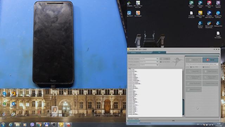This screenshot has width=225, height=127.
Task: Open Windows Media Player from the taskbar
Action: [x=25, y=125]
